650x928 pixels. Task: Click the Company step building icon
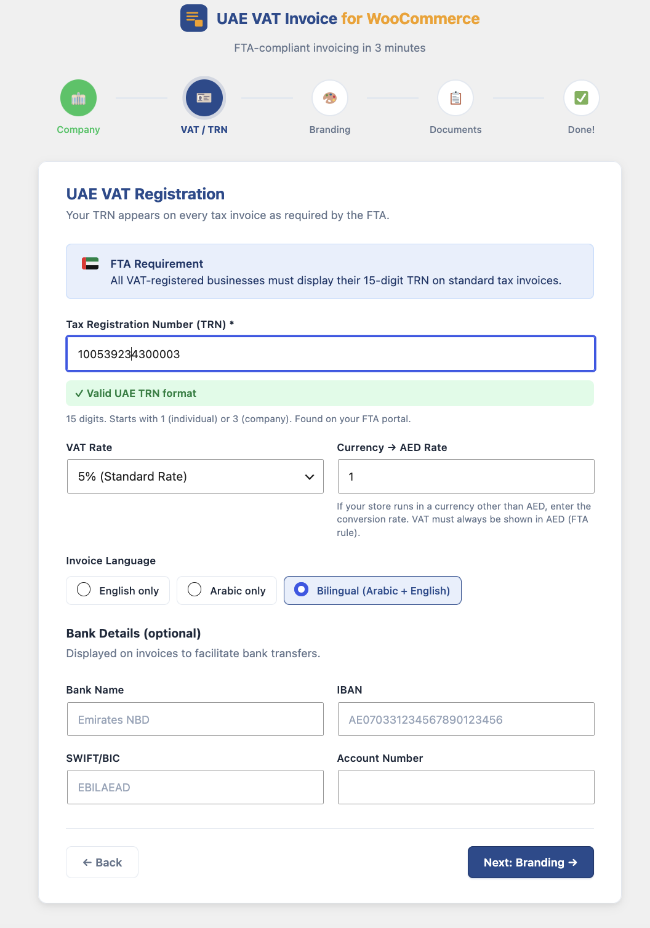pyautogui.click(x=78, y=98)
